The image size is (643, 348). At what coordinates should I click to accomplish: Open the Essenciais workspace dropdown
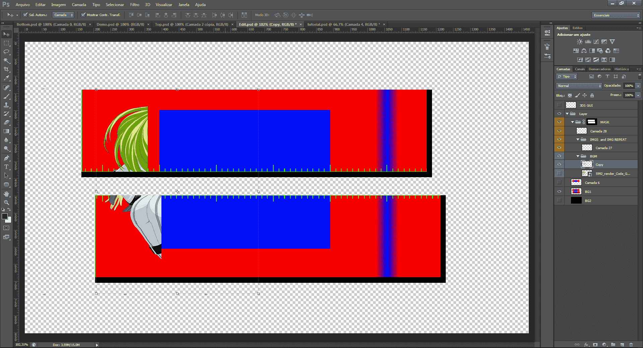[616, 15]
